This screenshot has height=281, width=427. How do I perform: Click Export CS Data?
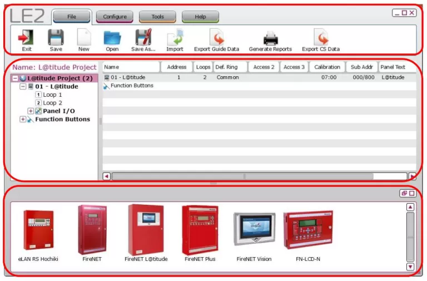pos(321,40)
